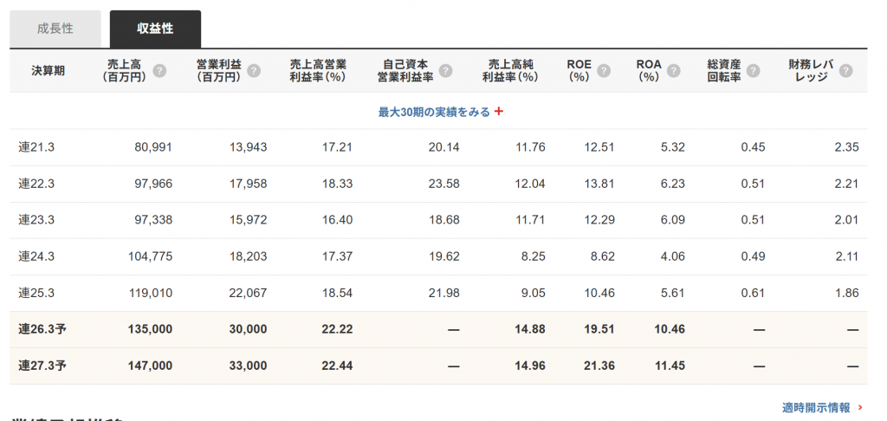Click red plus icon beside 最大30期の実績をみる
The height and width of the screenshot is (421, 887).
(499, 112)
